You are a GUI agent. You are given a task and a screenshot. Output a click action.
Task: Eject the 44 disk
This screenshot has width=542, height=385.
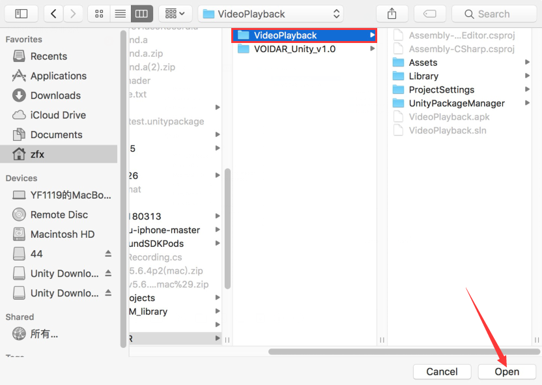tap(108, 253)
